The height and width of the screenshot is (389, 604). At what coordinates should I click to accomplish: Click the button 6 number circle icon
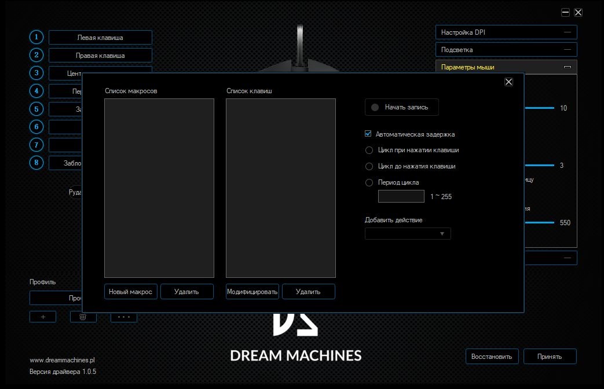36,127
